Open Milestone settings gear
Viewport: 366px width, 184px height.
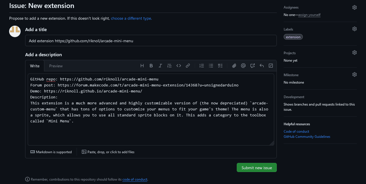tap(355, 74)
